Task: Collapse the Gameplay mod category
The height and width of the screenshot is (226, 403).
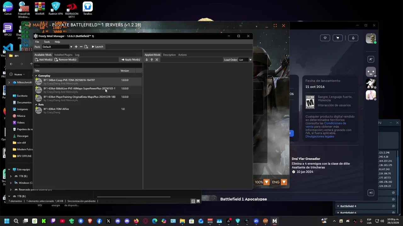Action: pyautogui.click(x=36, y=76)
